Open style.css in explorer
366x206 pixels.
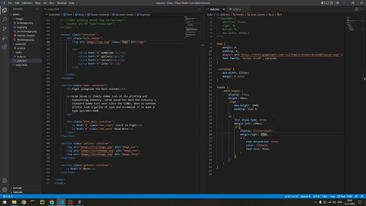[x=21, y=57]
